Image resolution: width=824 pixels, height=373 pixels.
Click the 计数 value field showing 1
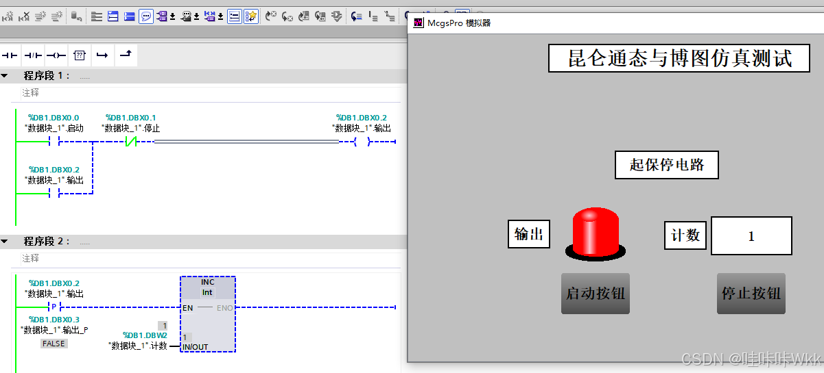click(751, 236)
